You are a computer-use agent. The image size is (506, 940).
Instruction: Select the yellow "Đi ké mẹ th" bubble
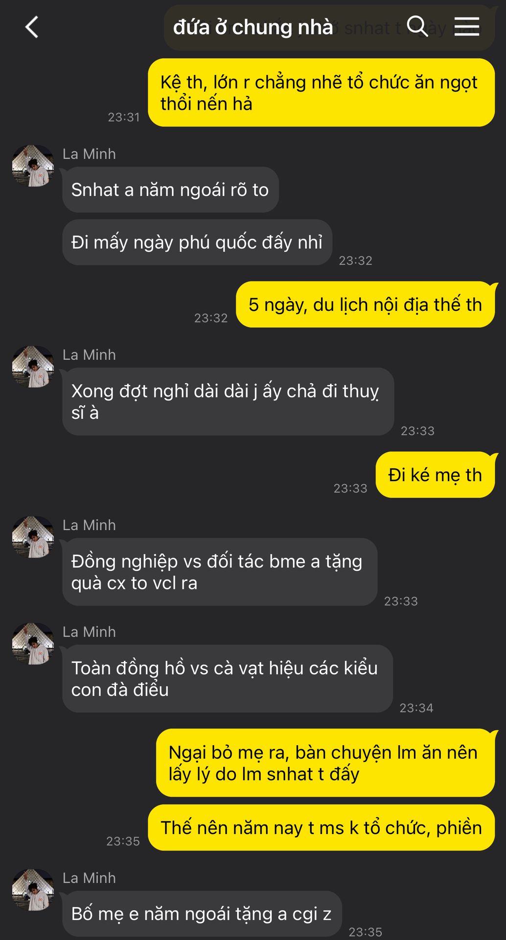pyautogui.click(x=436, y=475)
